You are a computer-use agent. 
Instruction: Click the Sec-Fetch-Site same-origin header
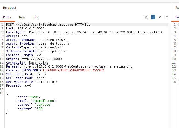(x=32, y=82)
